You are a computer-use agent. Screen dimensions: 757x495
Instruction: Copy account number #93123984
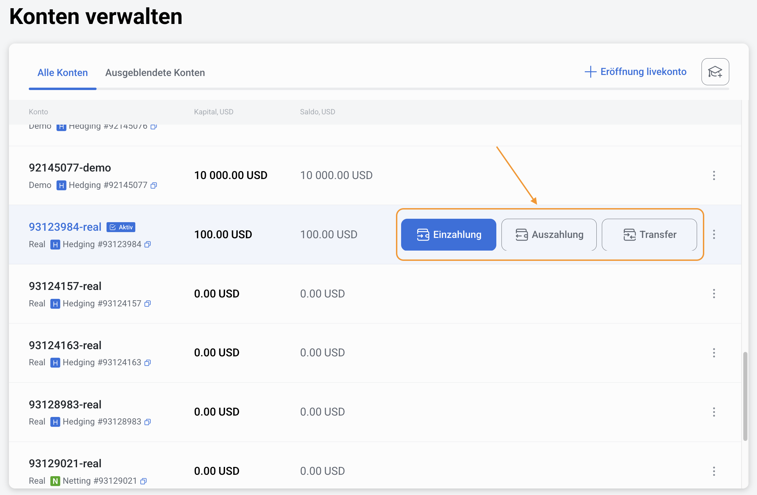point(148,244)
